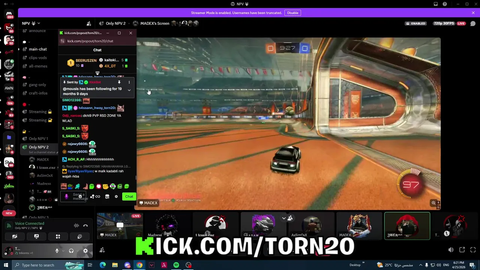This screenshot has height=270, width=480.
Task: Open the craft-infos channel
Action: click(39, 93)
